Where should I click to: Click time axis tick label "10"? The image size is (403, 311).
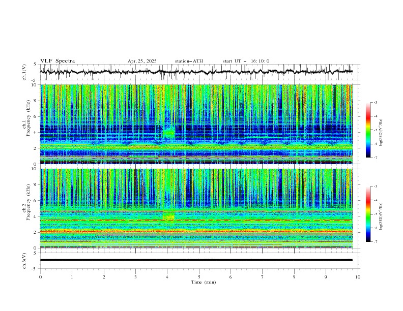point(358,277)
